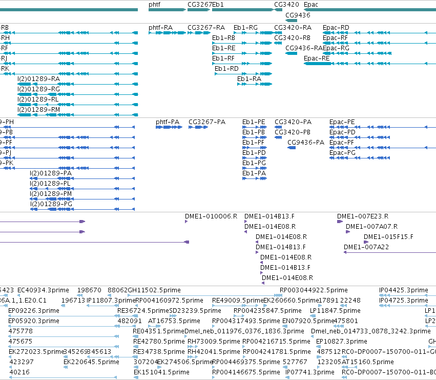Click the CG3420 gene label
Image resolution: width=436 pixels, height=380 pixels.
tap(286, 5)
